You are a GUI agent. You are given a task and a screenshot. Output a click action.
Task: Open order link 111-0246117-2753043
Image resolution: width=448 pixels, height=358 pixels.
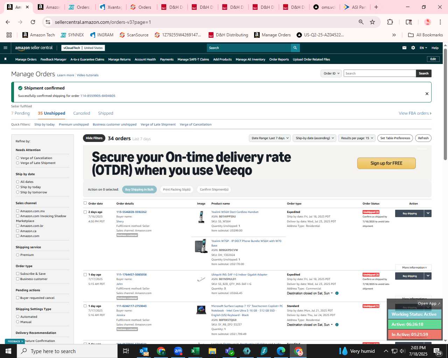pos(131,306)
